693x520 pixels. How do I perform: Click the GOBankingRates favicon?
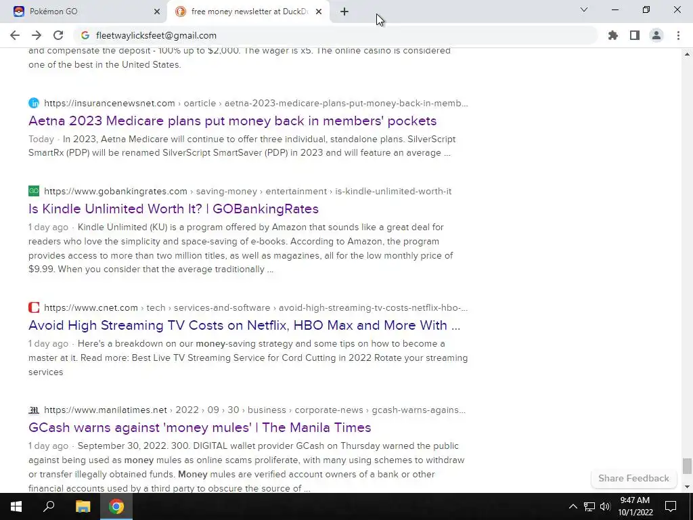[x=34, y=191]
